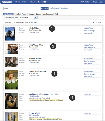View friends of Classic Wines

[88, 63]
